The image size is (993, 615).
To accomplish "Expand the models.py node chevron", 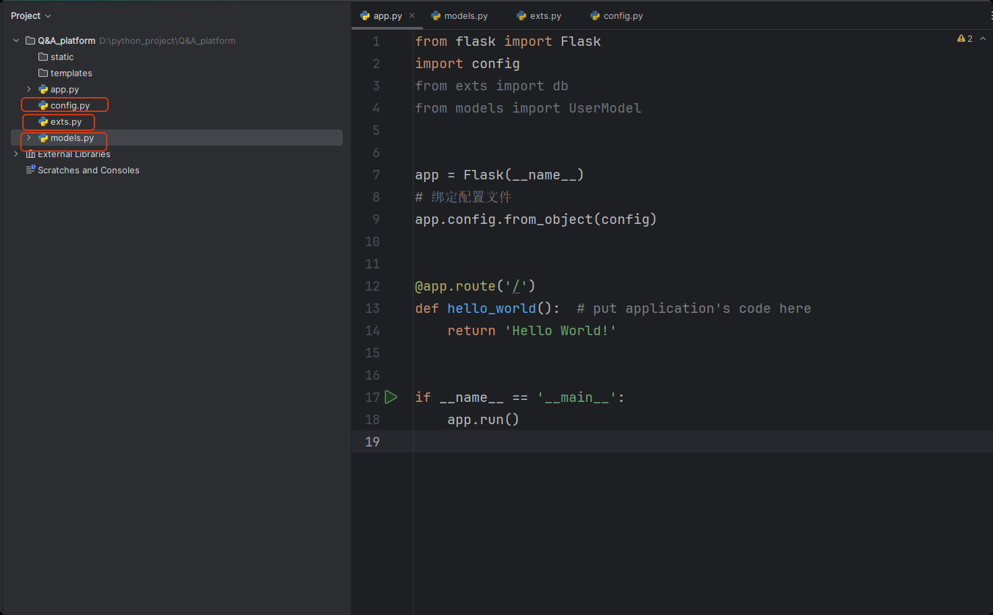I will [x=29, y=138].
